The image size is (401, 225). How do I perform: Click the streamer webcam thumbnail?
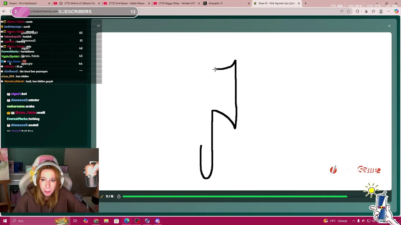click(x=49, y=180)
